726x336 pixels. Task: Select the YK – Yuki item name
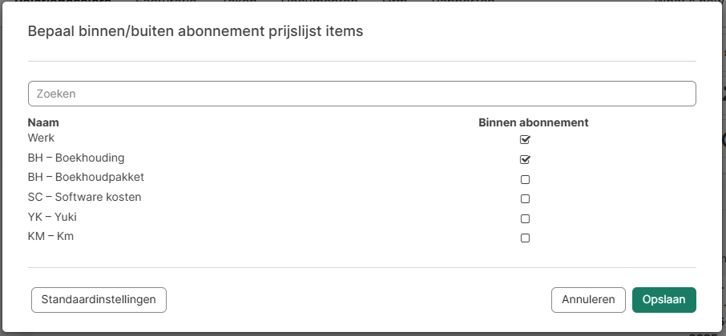pos(52,216)
